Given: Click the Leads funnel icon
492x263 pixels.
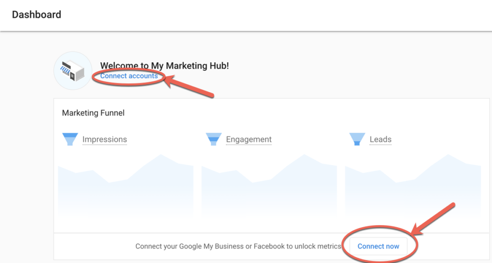Looking at the screenshot, I should (x=357, y=139).
